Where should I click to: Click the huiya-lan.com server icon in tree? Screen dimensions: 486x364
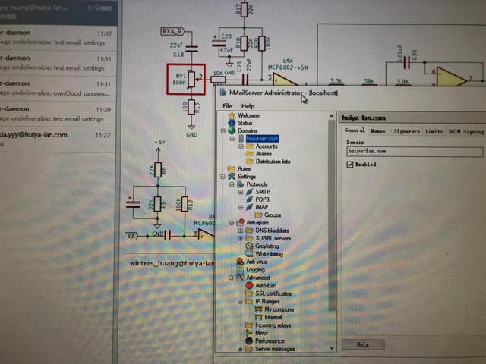coord(241,138)
